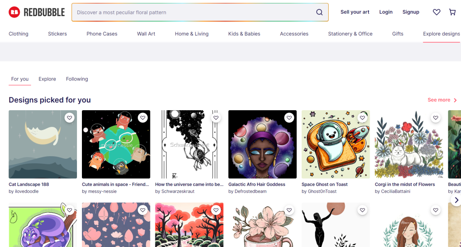Open Schwarzeskraut universe artwork thumbnail
The image size is (461, 247).
[190, 144]
